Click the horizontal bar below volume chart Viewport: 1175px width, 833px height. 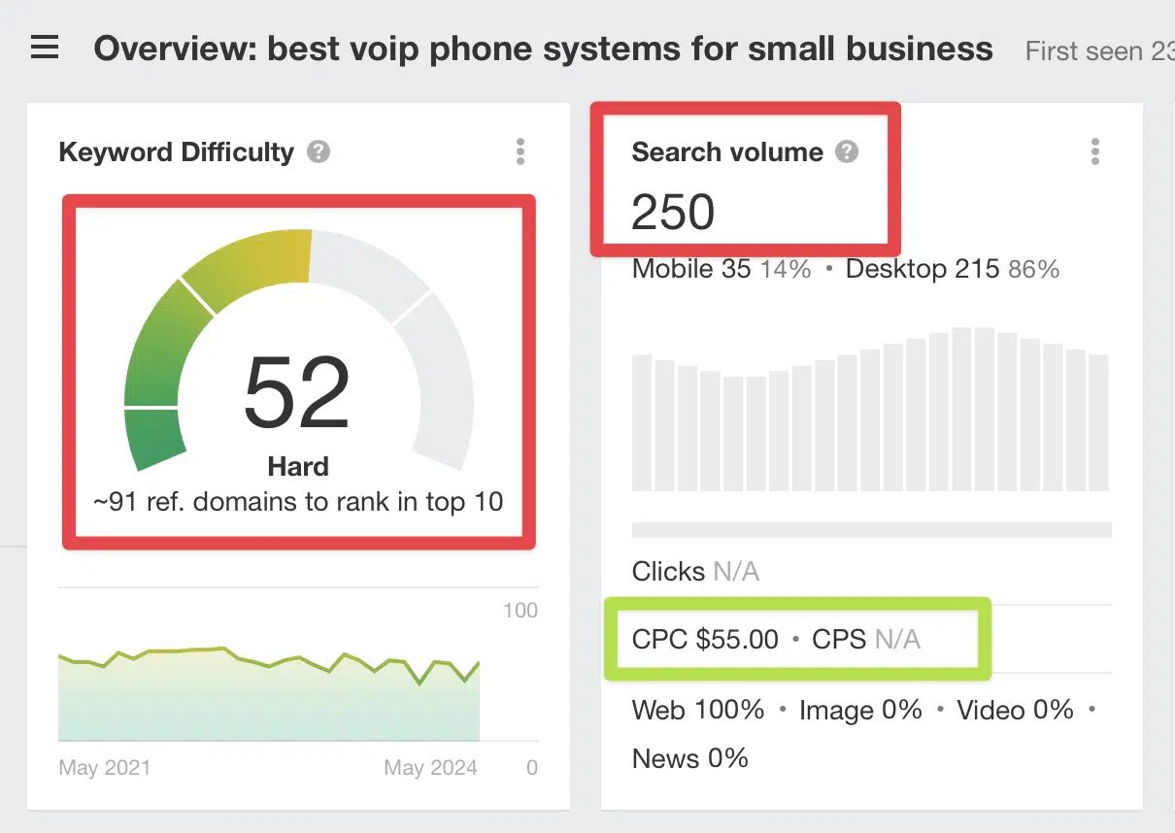coord(872,530)
